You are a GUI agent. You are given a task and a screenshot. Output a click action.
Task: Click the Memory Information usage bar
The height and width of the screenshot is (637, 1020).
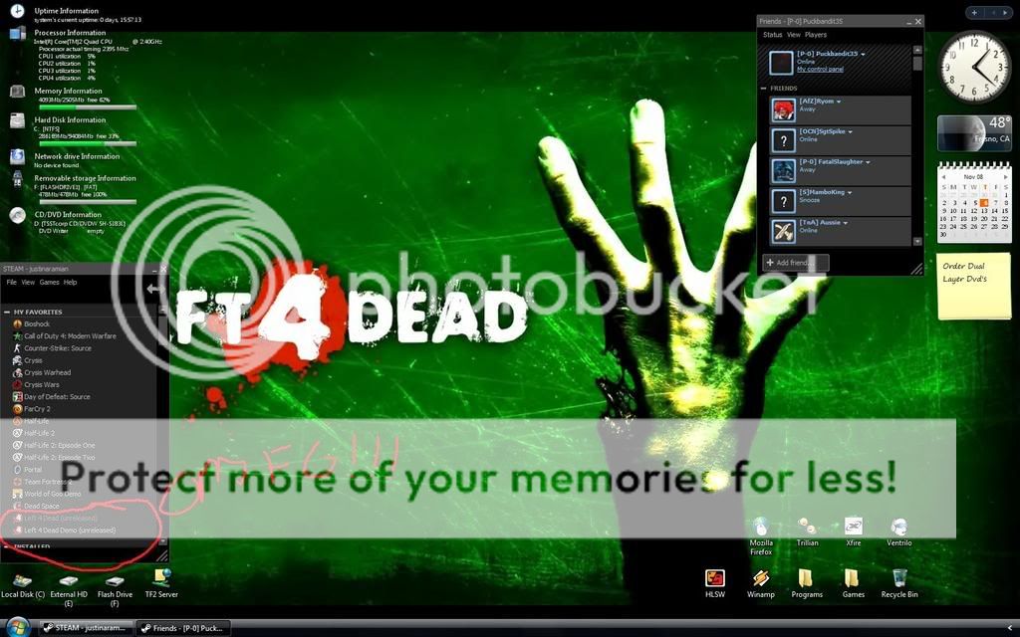[87, 107]
